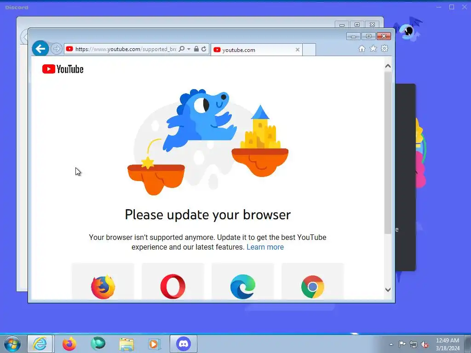Click the Please update your browser heading

207,215
